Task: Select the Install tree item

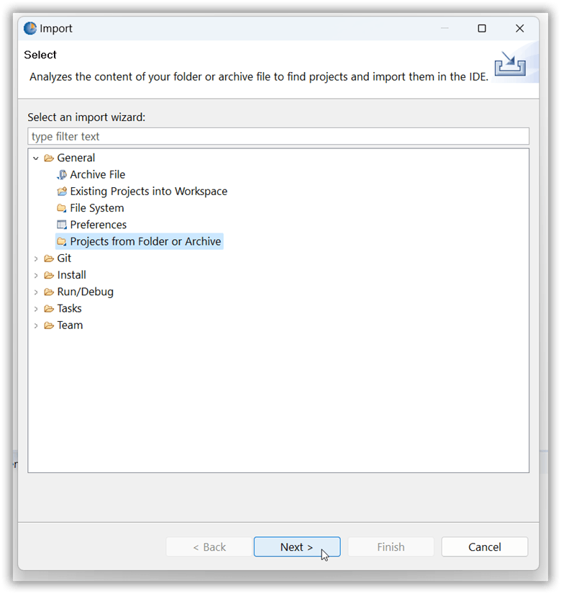Action: tap(71, 275)
